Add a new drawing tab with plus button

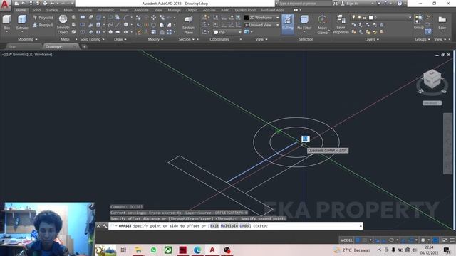tap(85, 46)
